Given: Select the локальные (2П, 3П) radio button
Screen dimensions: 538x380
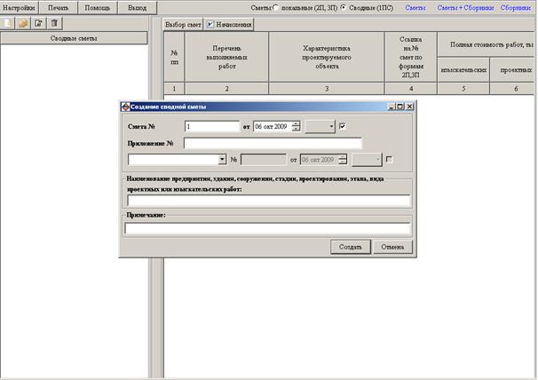Looking at the screenshot, I should [276, 8].
